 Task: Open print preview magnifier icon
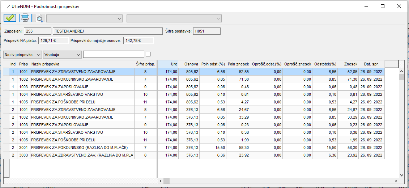39,18
